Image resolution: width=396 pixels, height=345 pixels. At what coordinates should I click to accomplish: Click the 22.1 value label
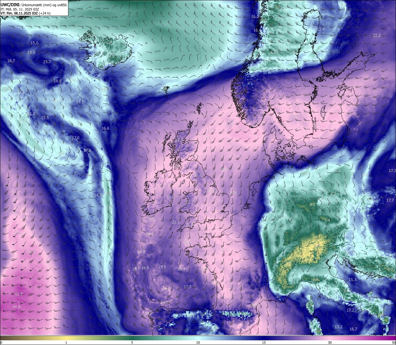(175, 222)
